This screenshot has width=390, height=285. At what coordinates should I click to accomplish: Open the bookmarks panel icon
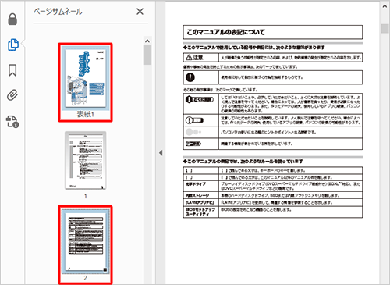[12, 70]
